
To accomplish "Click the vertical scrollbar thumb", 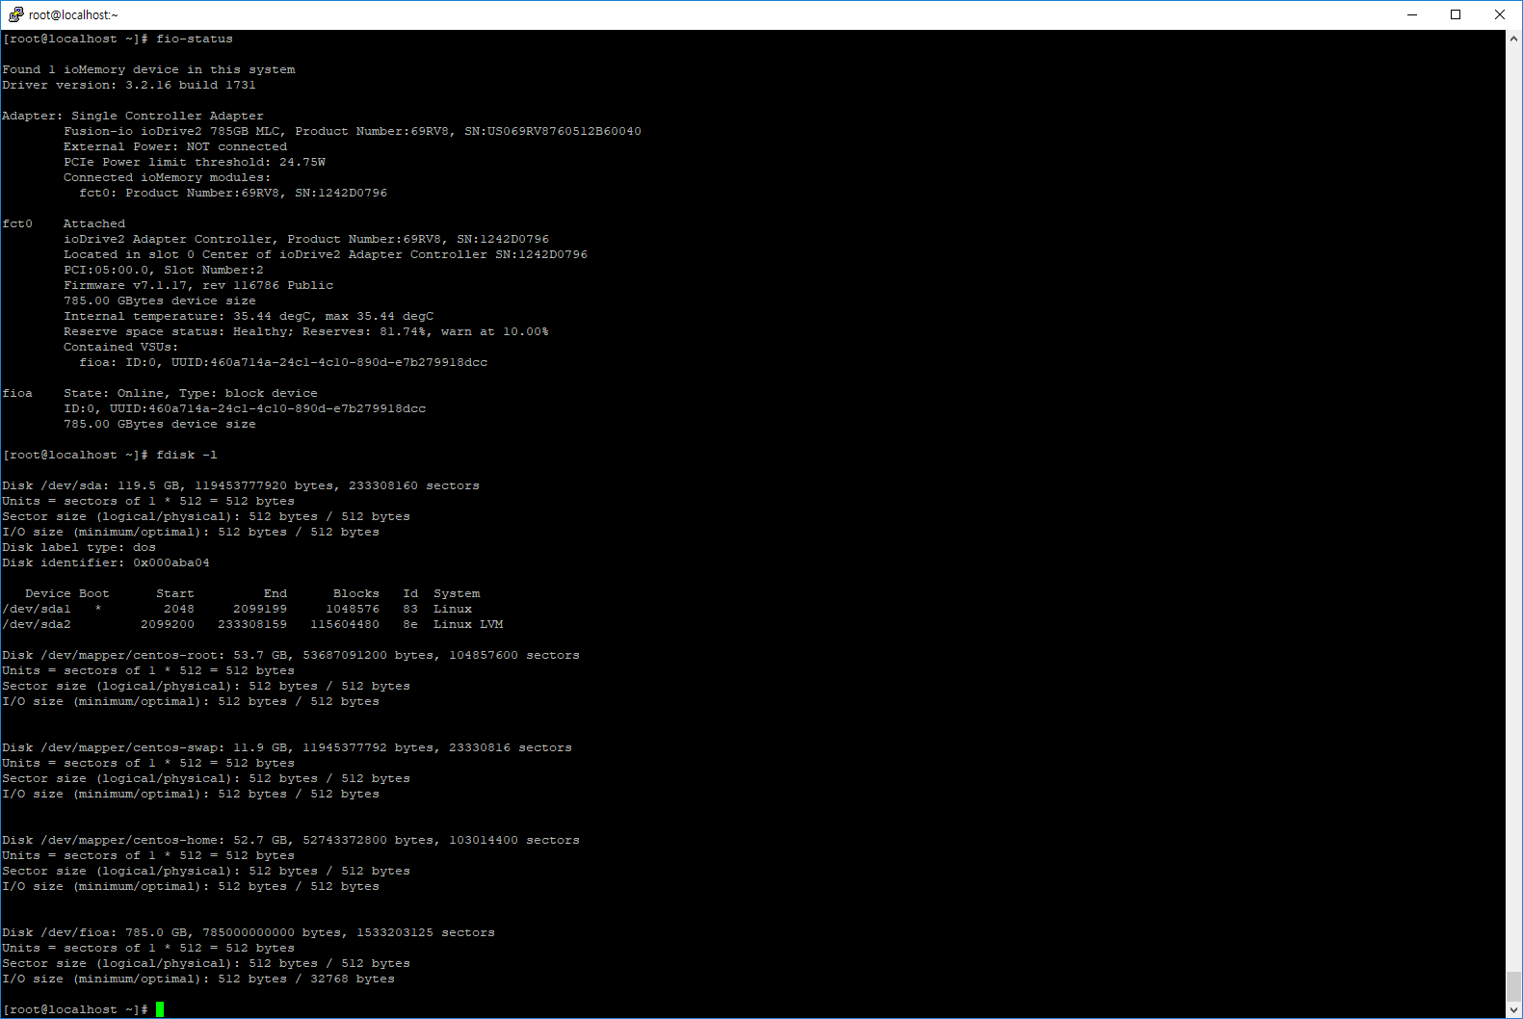I will 1514,987.
